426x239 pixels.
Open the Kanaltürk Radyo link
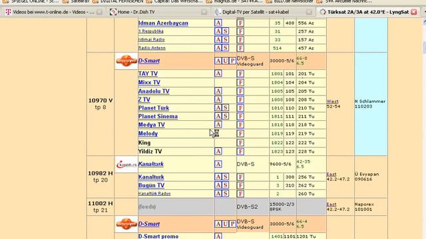pos(154,193)
